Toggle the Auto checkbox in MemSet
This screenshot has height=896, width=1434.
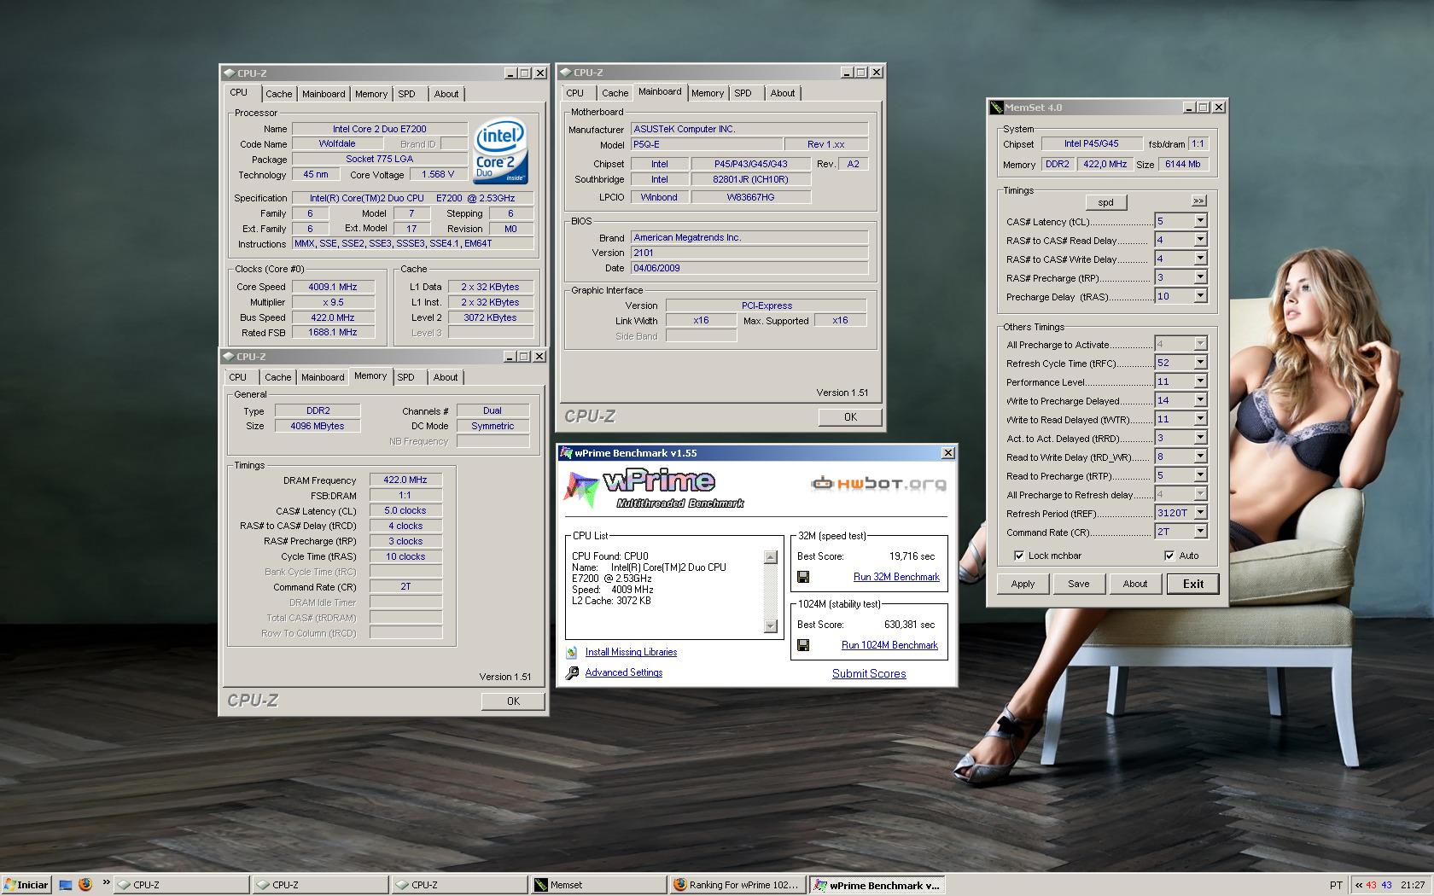point(1169,556)
